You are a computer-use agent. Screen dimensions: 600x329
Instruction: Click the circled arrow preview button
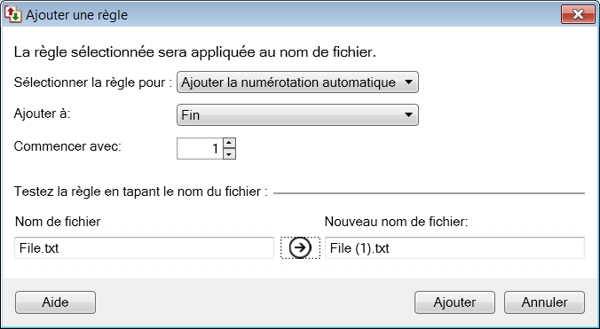(300, 248)
